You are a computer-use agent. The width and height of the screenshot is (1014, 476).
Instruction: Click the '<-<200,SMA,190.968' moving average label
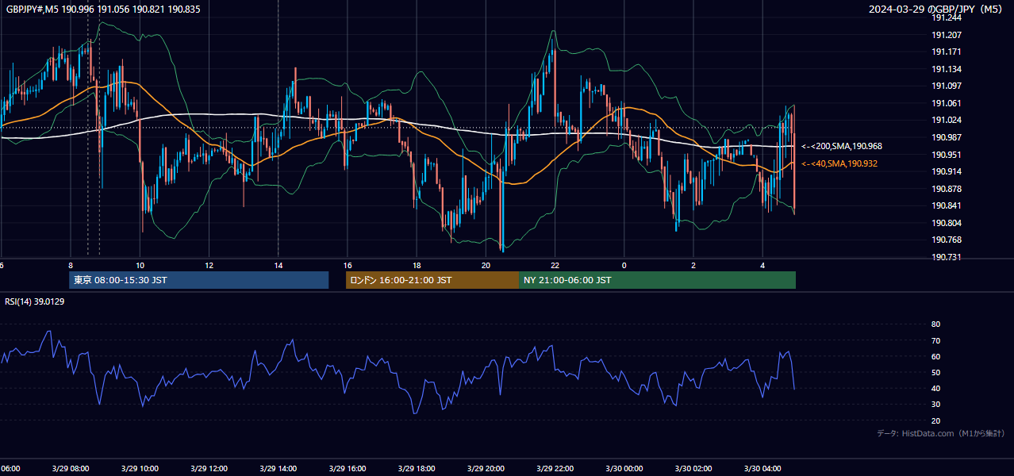[842, 146]
